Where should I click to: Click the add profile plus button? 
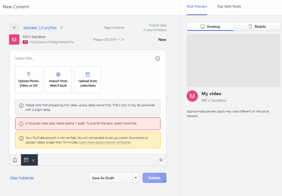click(14, 28)
